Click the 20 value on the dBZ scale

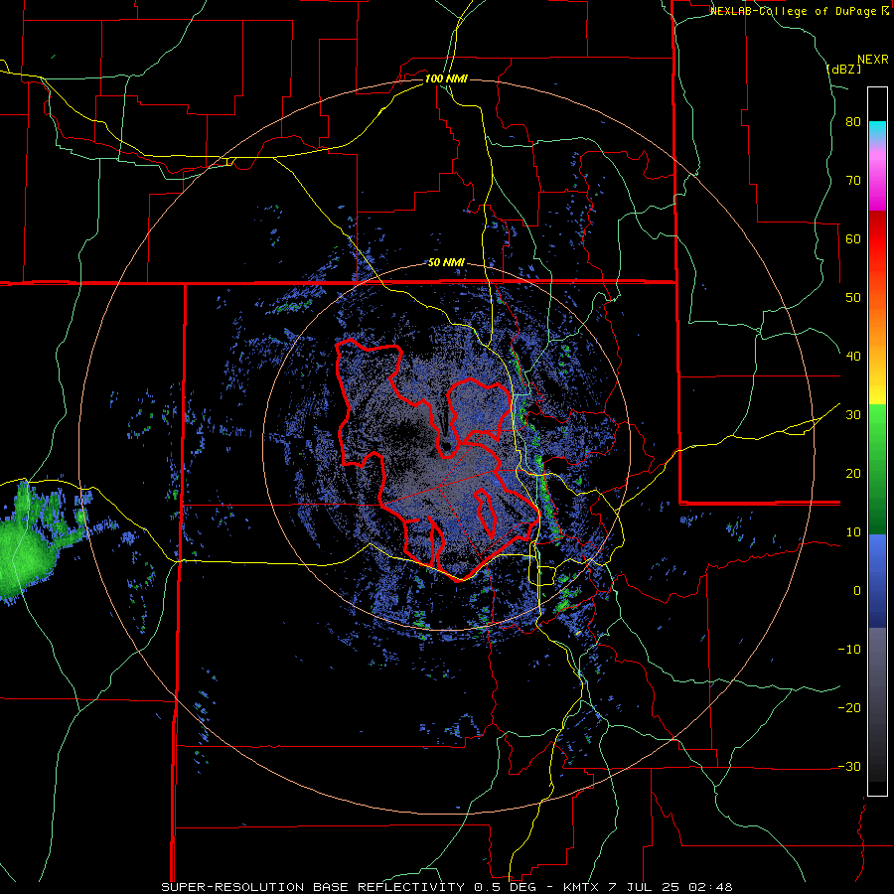(853, 474)
